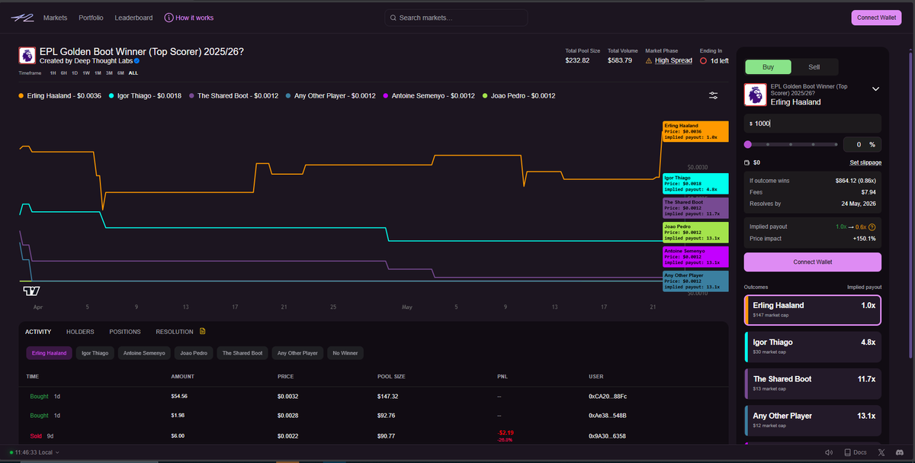This screenshot has width=915, height=463.
Task: Click the Erling Haaland price label on the chart
Action: click(695, 130)
